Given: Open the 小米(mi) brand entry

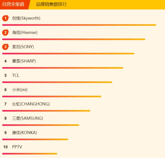Looking at the screenshot, I should [x=20, y=90].
